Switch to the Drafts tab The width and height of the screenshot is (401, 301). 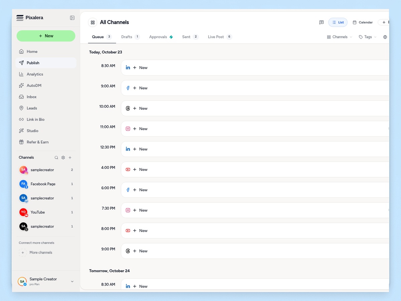130,37
